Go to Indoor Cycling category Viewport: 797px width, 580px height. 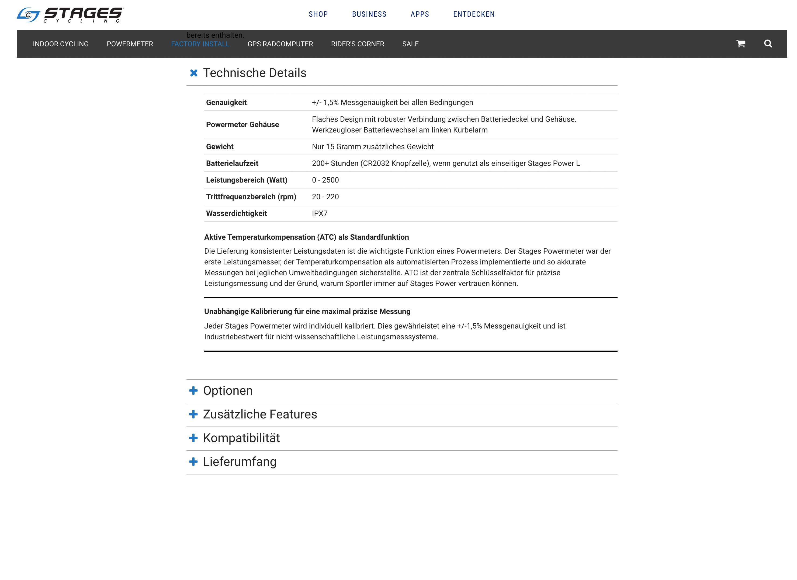click(x=61, y=44)
